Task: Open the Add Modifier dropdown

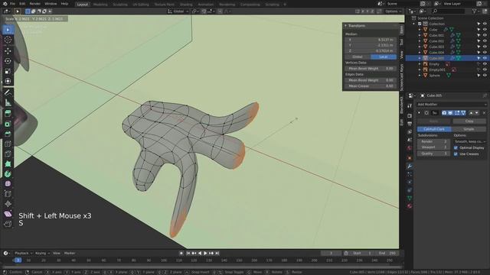Action: point(452,105)
